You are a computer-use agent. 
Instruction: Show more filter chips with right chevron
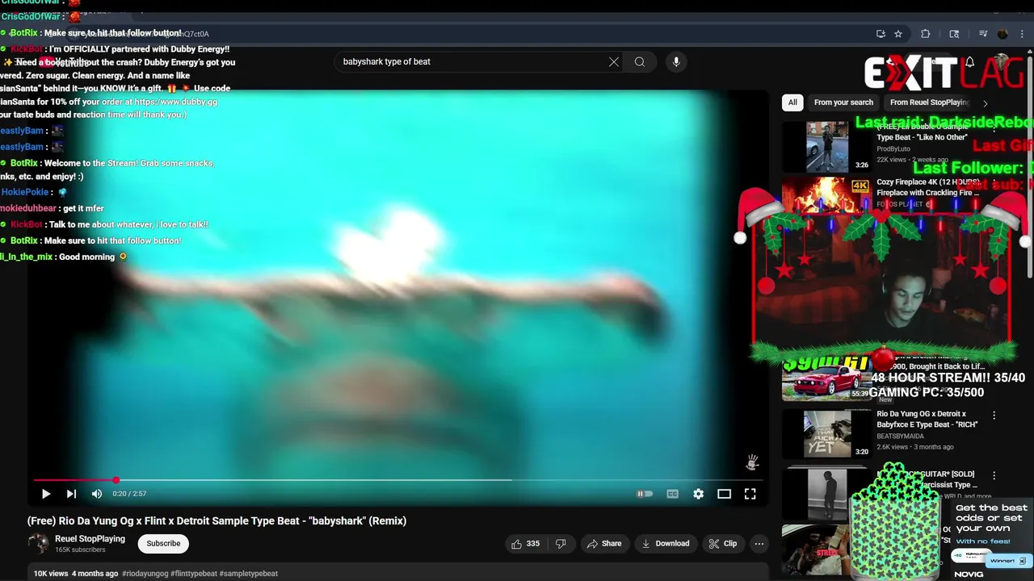[985, 102]
